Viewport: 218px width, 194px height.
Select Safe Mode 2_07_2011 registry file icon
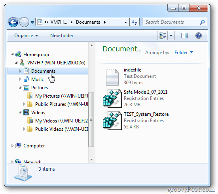(112, 98)
